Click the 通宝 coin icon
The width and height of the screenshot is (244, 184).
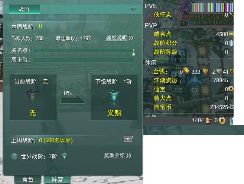point(231,89)
